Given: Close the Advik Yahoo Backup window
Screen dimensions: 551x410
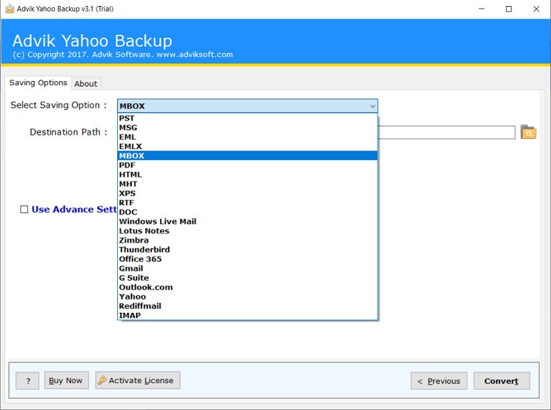Looking at the screenshot, I should click(x=536, y=9).
